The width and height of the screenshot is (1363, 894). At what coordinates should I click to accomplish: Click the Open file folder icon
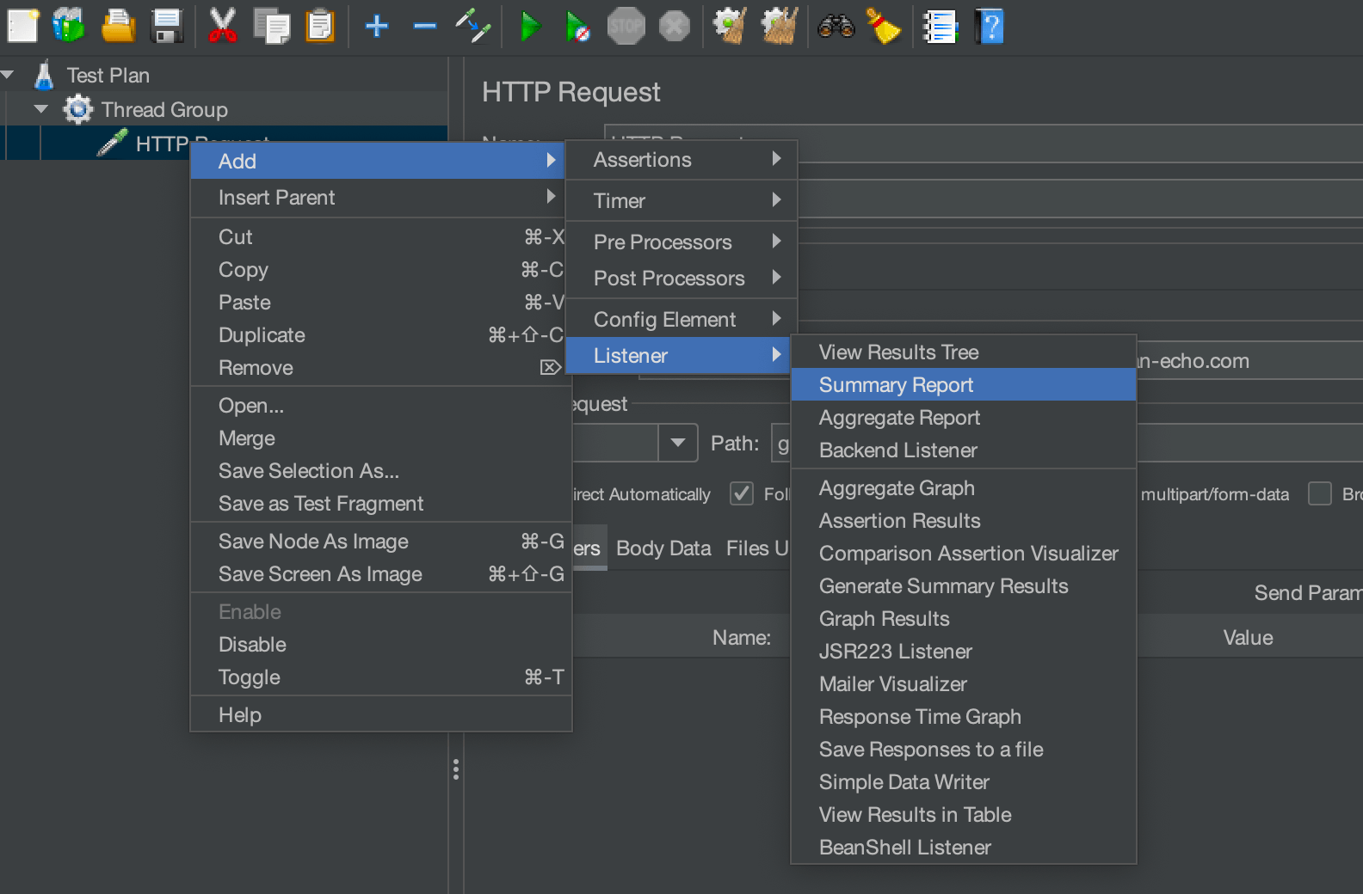click(x=118, y=26)
